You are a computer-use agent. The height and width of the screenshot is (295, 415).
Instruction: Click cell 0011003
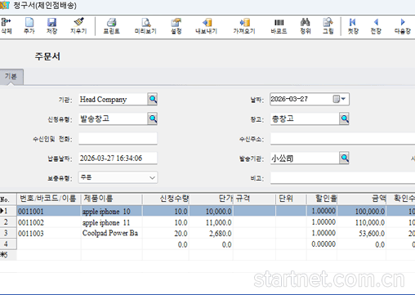point(49,233)
